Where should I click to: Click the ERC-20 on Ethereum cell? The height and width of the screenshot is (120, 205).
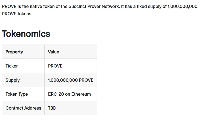[69, 94]
